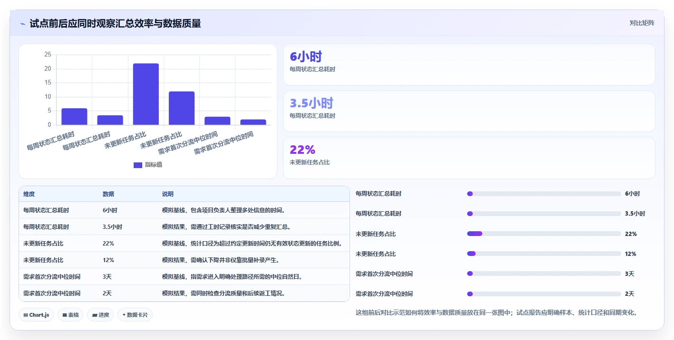Screen dimensions: 674x340
Task: Click the 6小时 cell in the table
Action: point(110,210)
